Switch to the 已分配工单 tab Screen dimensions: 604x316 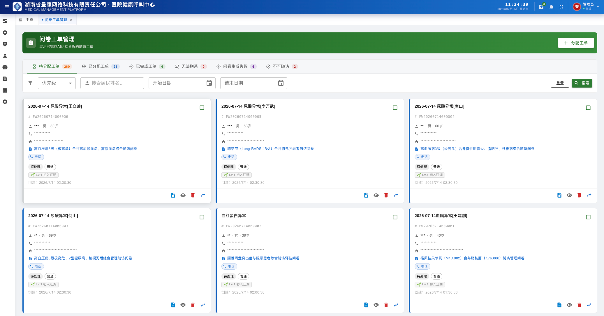[x=101, y=67]
